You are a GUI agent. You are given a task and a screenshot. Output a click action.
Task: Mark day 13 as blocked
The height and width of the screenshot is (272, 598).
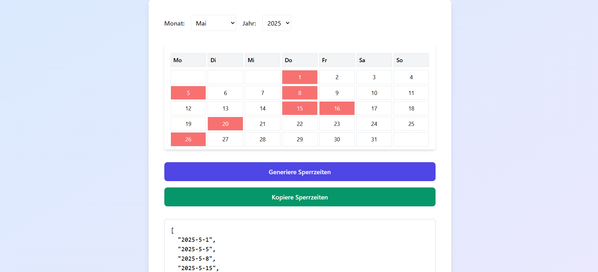(x=225, y=108)
